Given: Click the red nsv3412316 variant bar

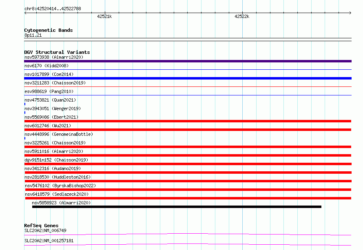Looking at the screenshot, I should tap(188, 173).
